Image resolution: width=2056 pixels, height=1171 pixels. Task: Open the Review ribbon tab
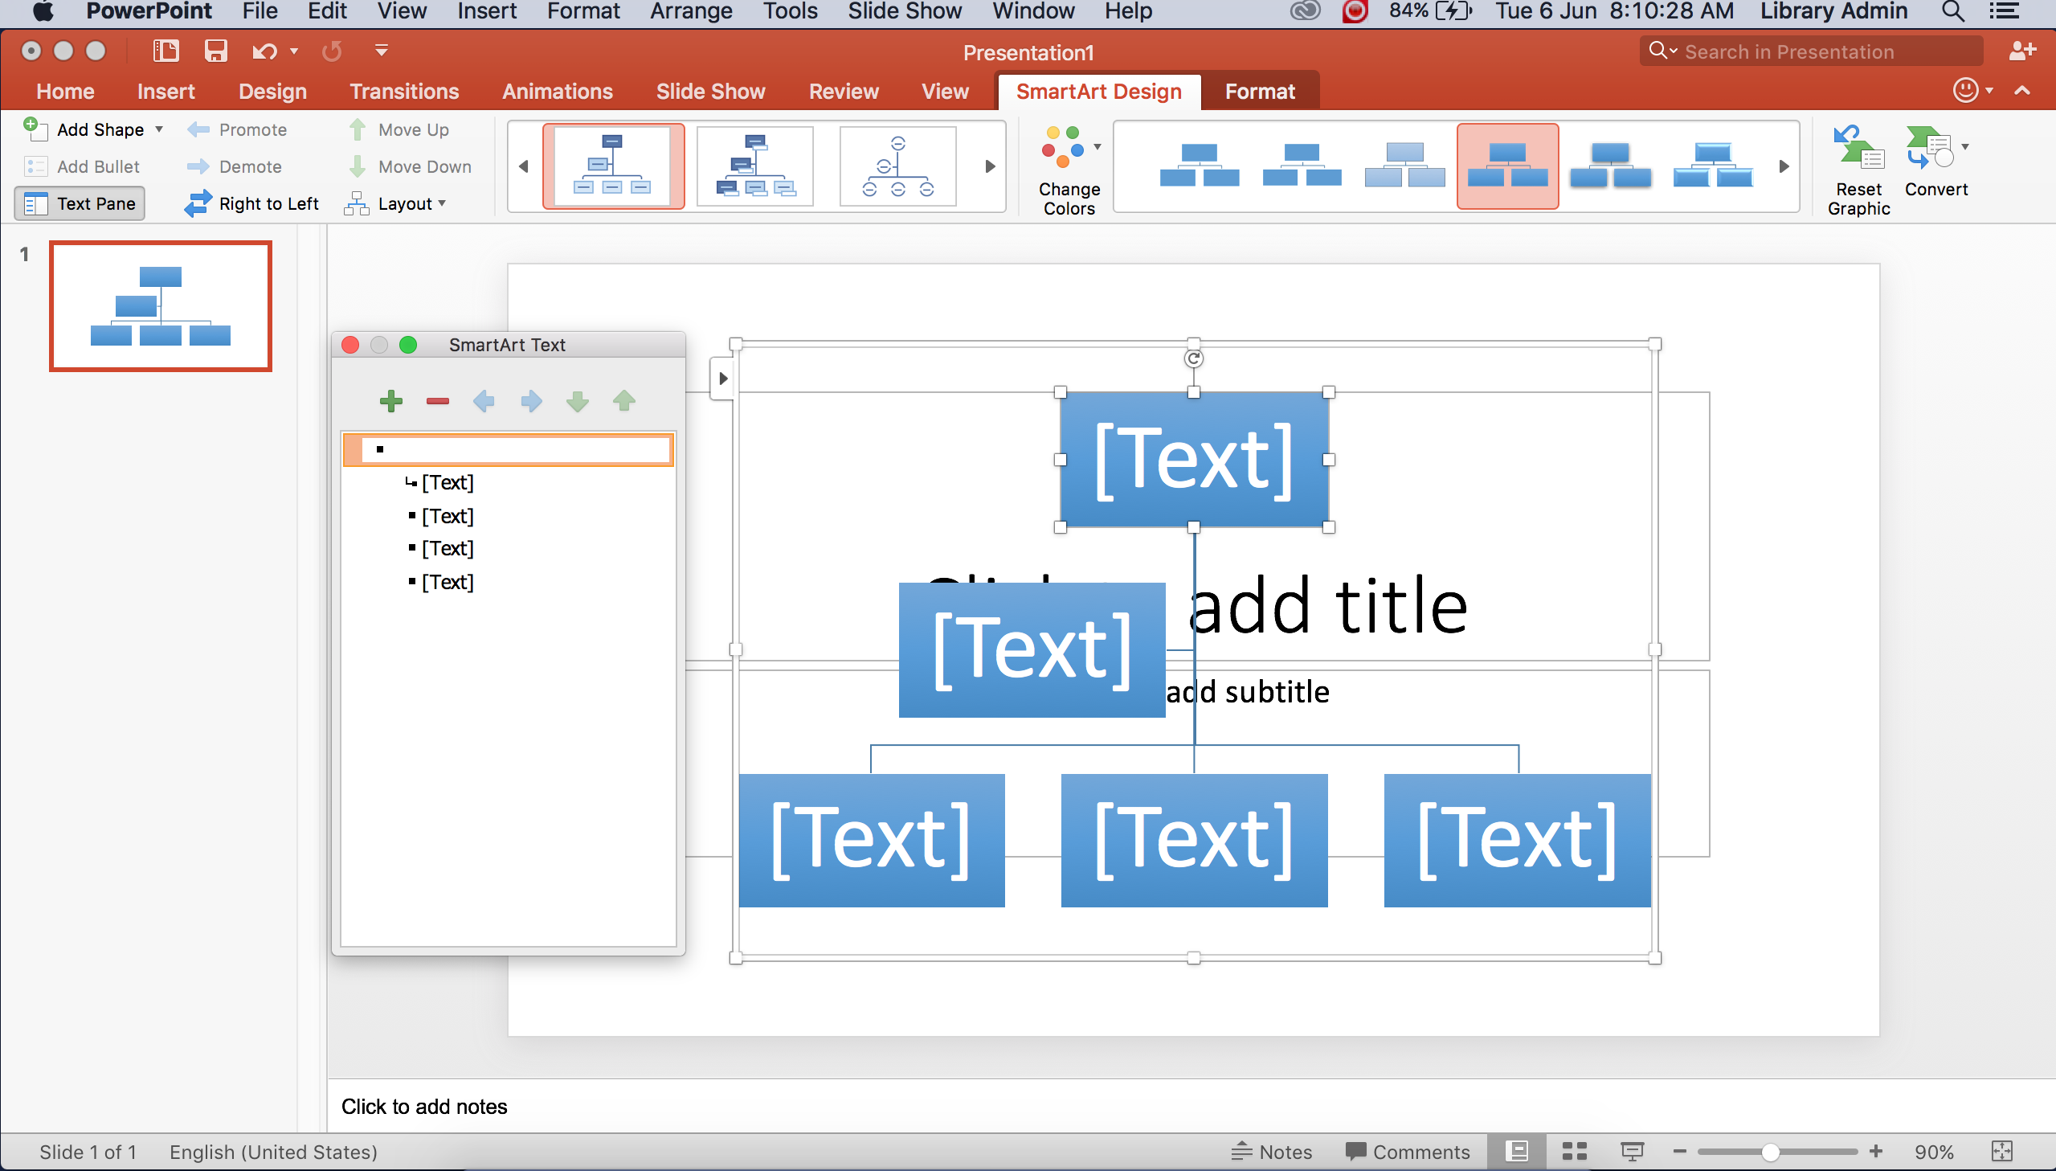click(843, 92)
